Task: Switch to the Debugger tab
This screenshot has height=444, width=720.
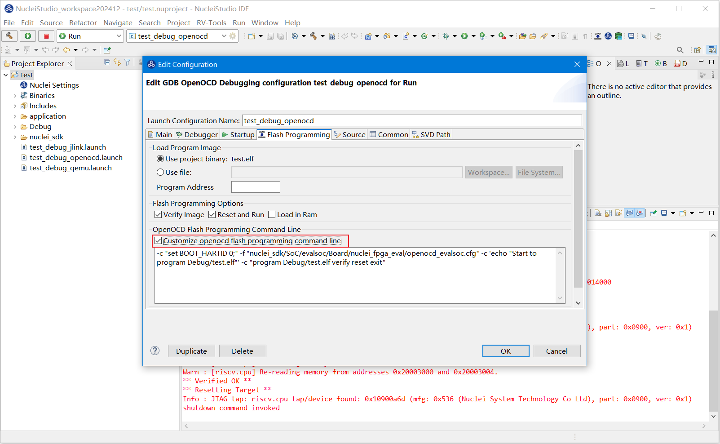Action: (197, 134)
